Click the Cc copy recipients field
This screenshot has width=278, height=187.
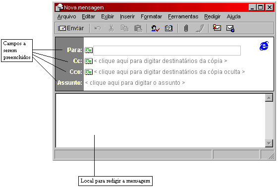[161, 61]
